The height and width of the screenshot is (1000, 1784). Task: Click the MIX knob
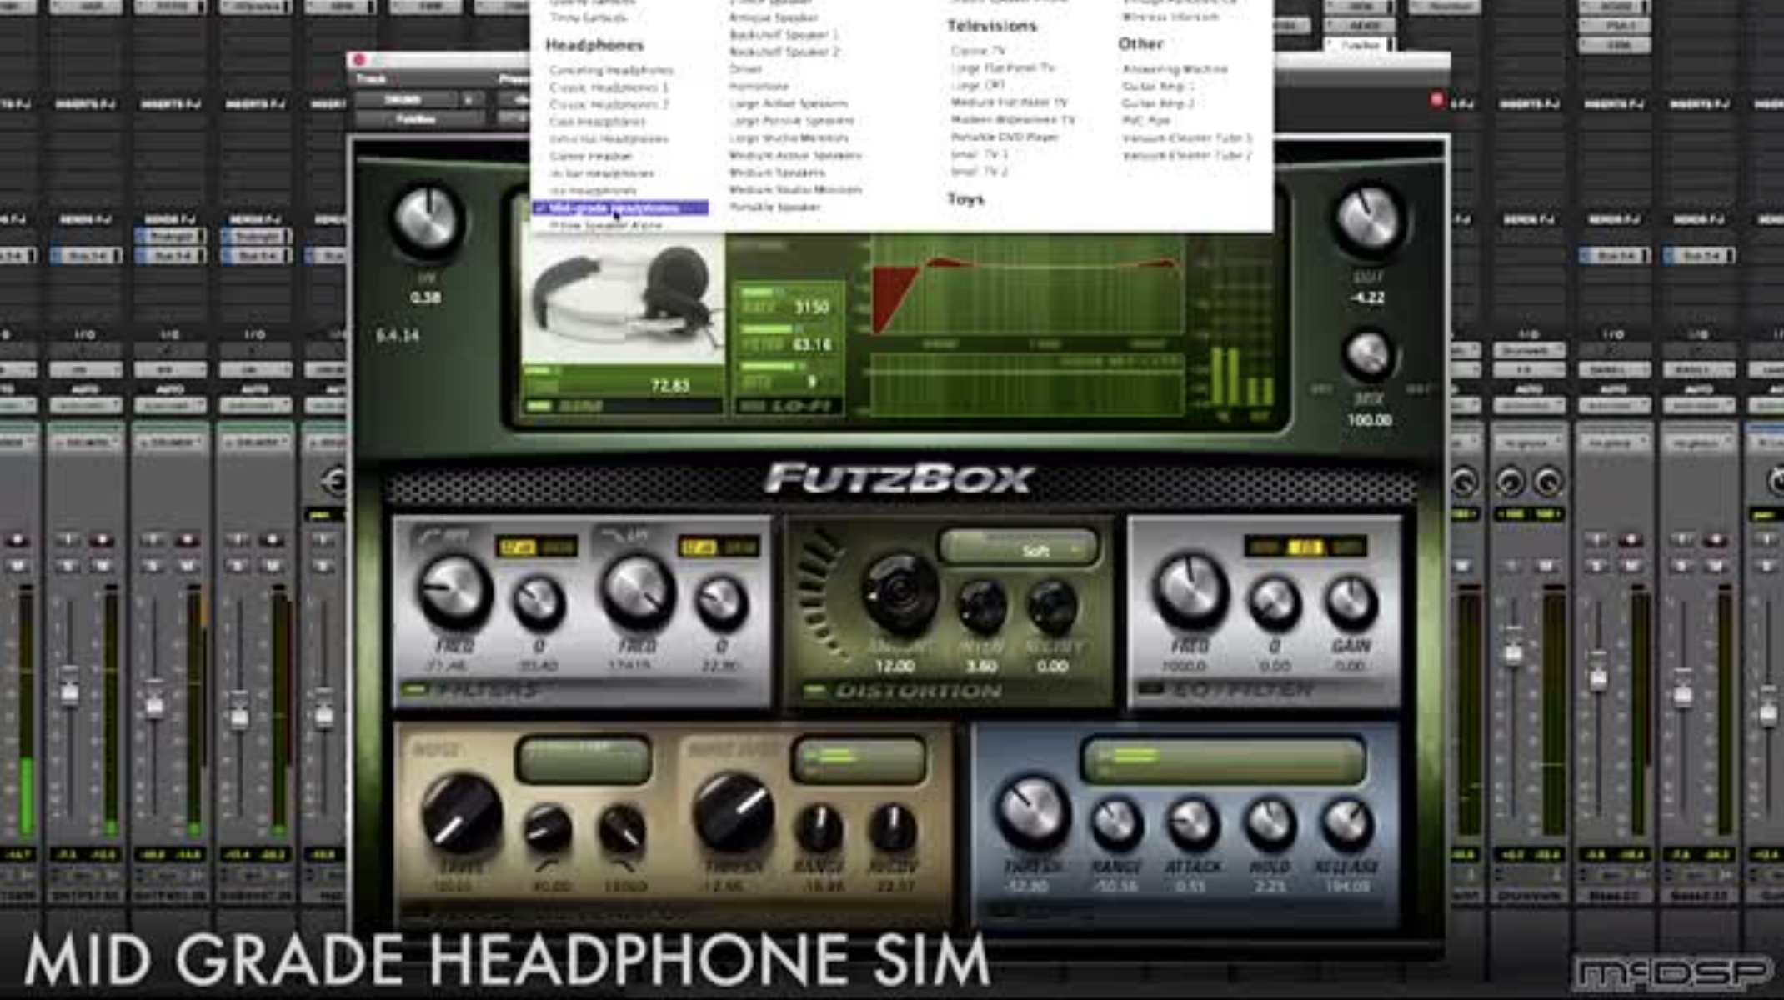1368,354
